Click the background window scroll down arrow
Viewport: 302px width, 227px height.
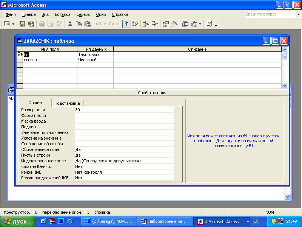[x=287, y=197]
